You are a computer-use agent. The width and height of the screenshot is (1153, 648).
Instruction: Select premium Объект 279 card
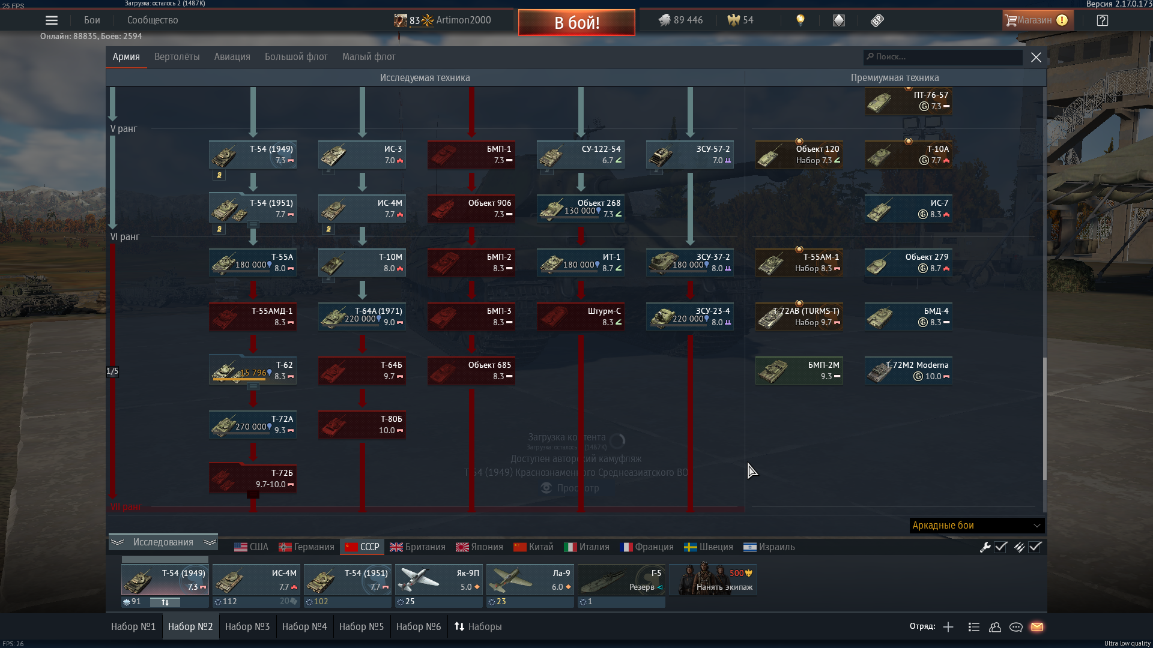[909, 263]
